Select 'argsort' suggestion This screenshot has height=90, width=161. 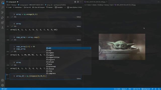[68, 59]
